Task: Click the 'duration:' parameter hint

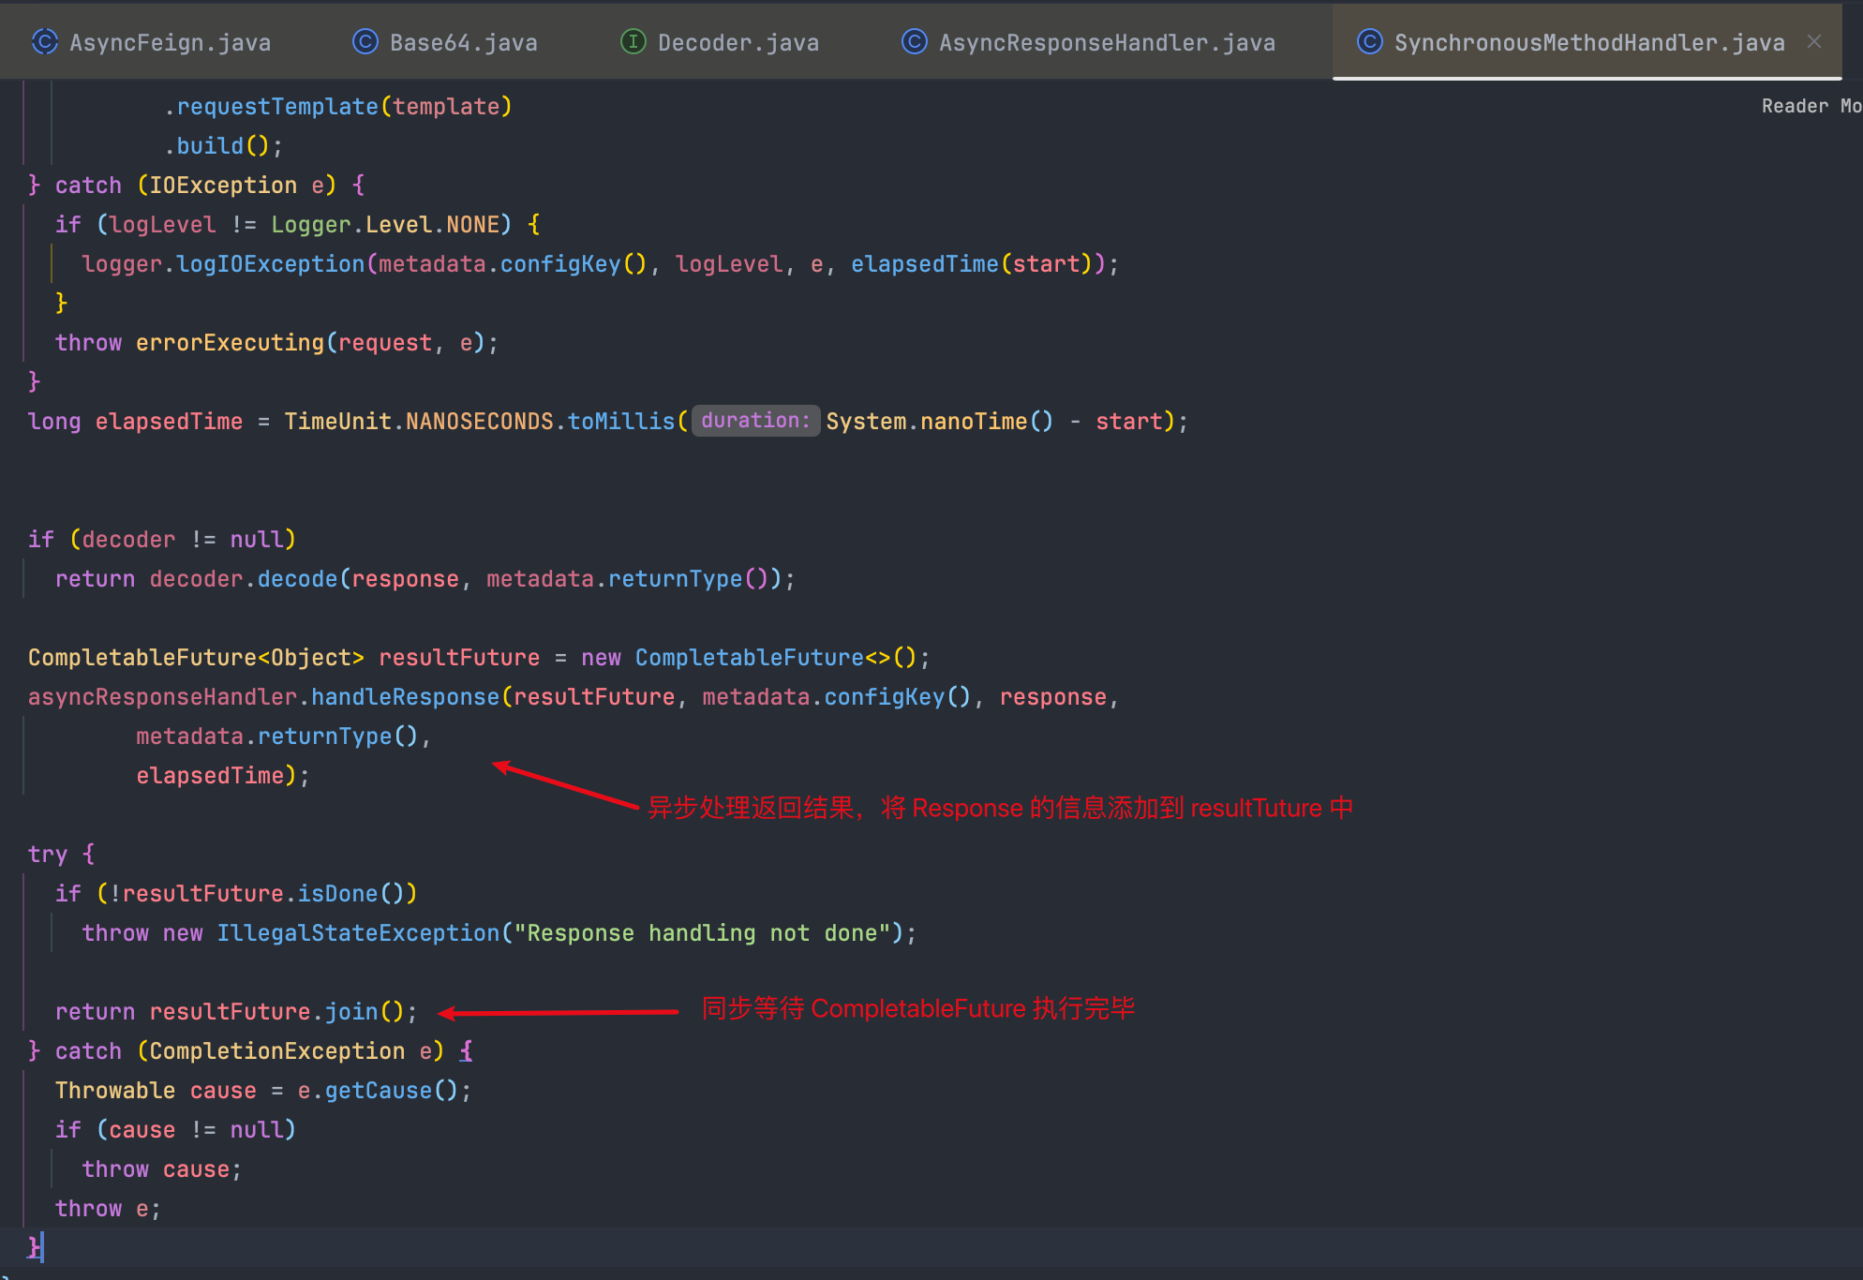Action: coord(755,421)
